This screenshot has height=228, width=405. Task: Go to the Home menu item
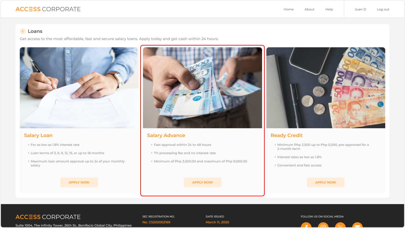[x=289, y=9]
